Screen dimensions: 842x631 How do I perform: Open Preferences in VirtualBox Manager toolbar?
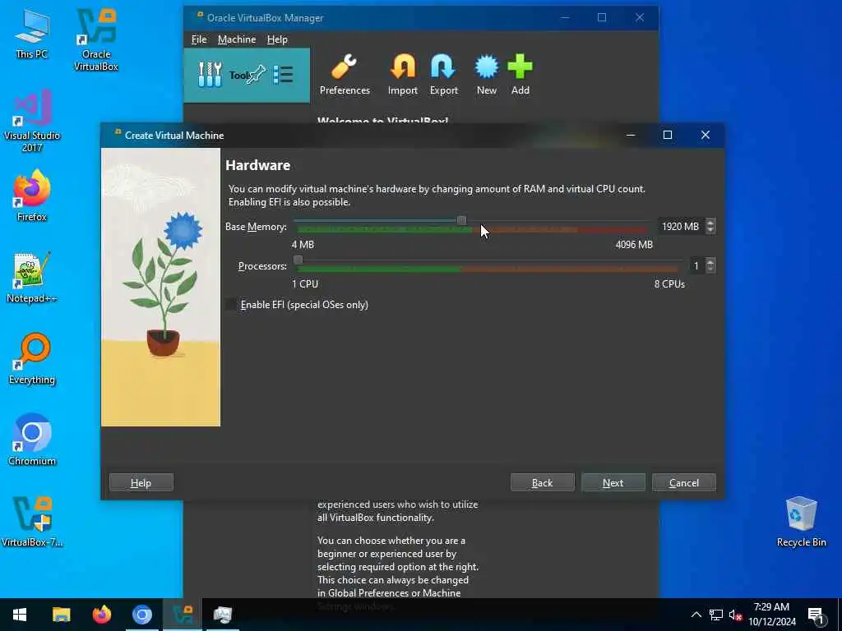[x=345, y=75]
